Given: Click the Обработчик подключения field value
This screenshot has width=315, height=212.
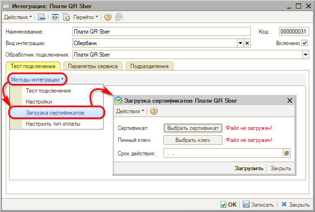Looking at the screenshot, I should pyautogui.click(x=187, y=55).
